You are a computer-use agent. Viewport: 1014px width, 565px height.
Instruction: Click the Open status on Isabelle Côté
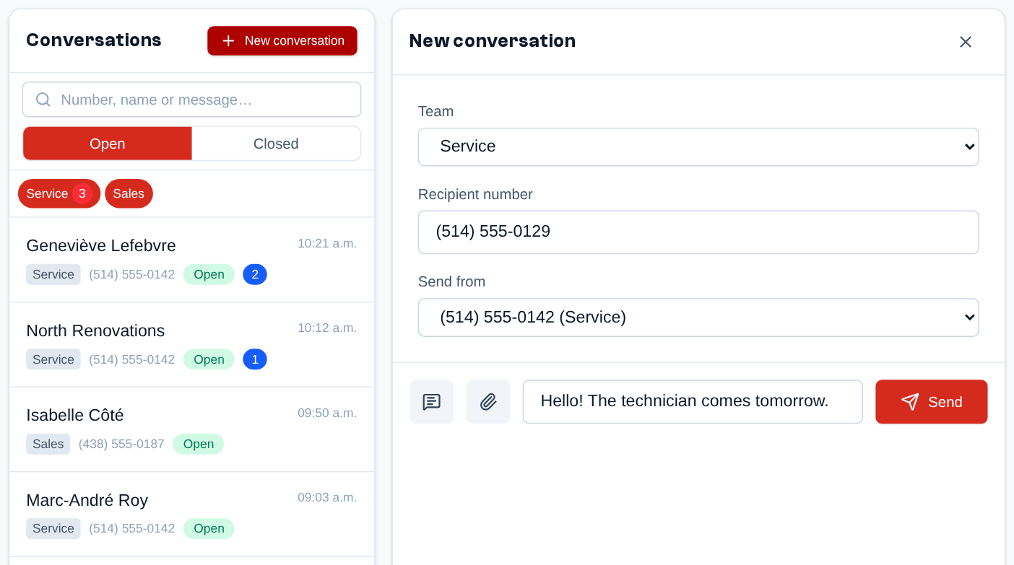tap(199, 444)
